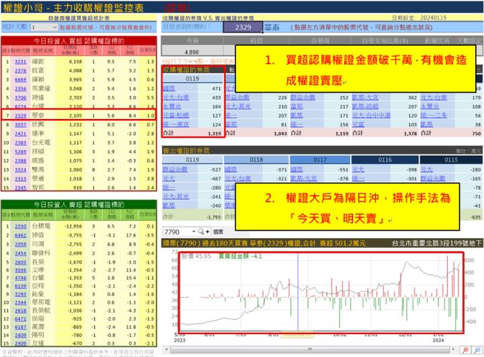Click seller 元大 with value -398

click(x=358, y=169)
